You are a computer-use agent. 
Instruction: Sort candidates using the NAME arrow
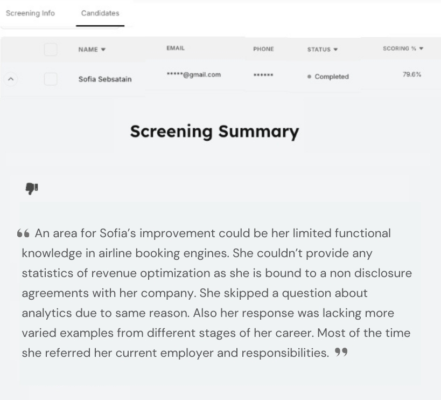click(103, 50)
